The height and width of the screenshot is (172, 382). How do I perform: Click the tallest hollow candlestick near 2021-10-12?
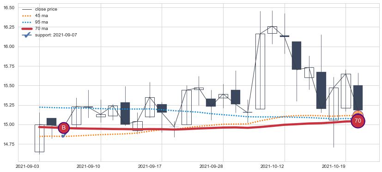[260, 71]
